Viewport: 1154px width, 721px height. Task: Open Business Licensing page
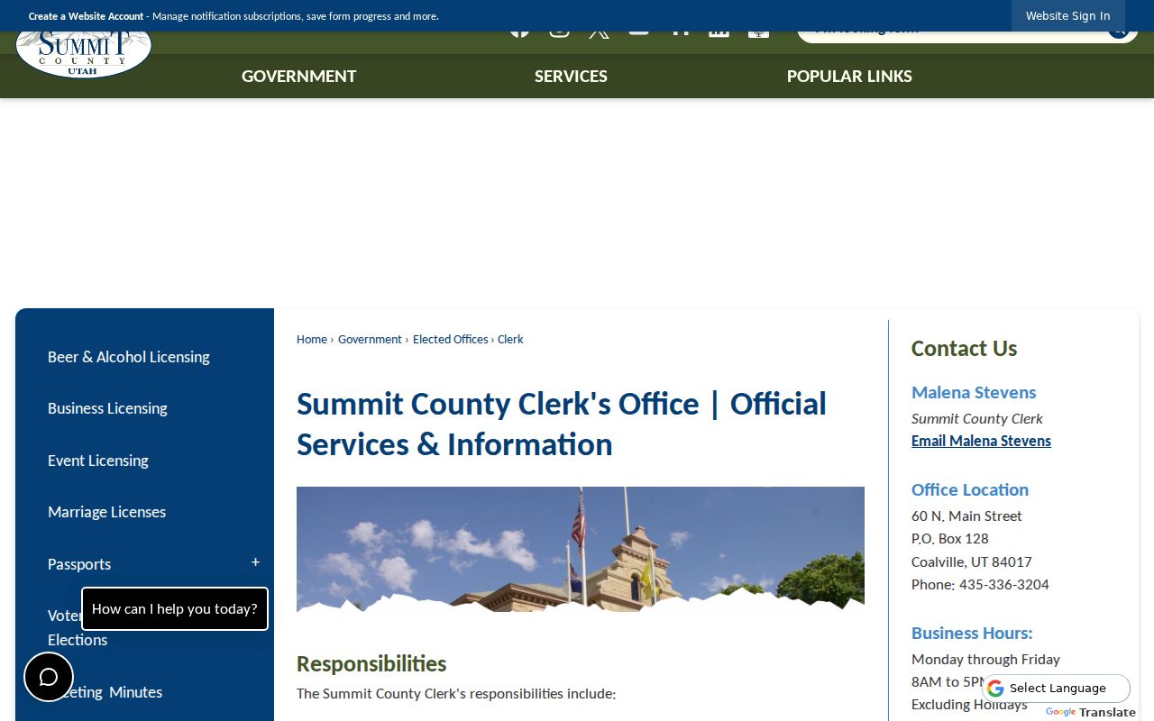tap(107, 408)
